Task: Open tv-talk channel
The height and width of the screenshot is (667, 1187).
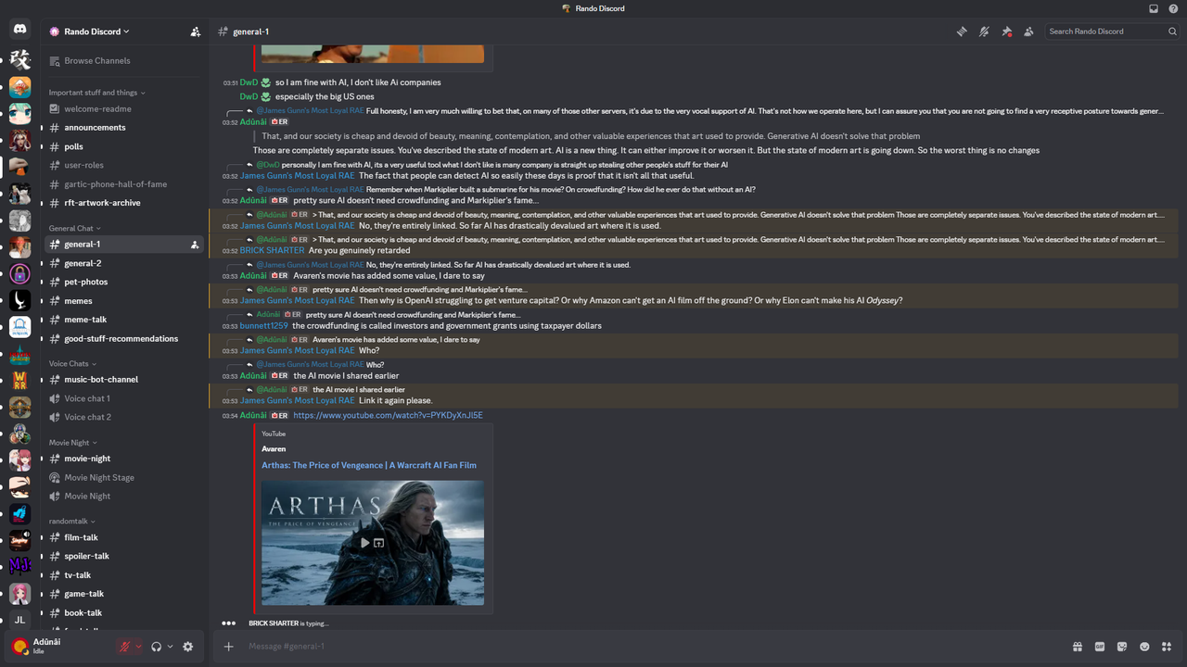Action: click(x=123, y=575)
